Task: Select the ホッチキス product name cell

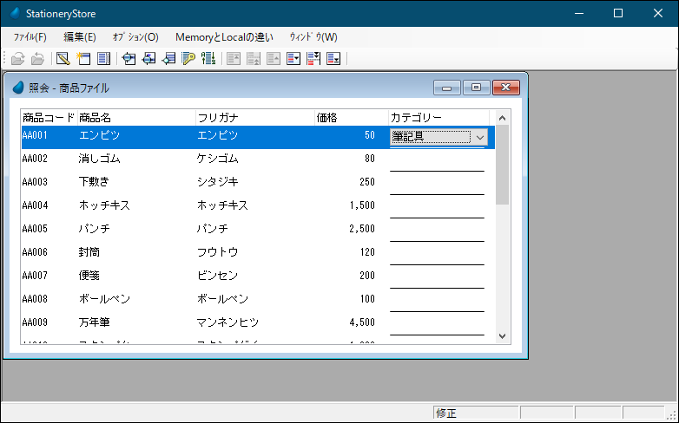Action: click(104, 205)
